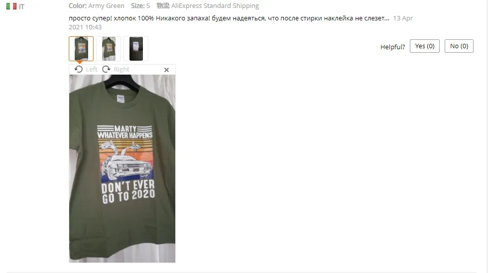
Task: Mark review helpful with Yes (0)
Action: [424, 46]
